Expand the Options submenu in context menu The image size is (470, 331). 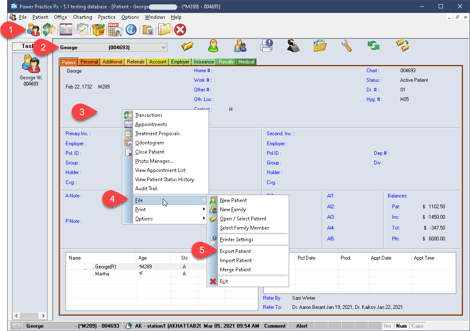coord(170,219)
